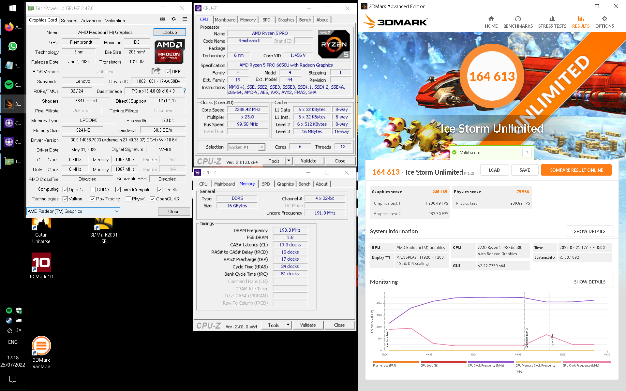Click the Bus Interface question mark in GPU-Z

point(185,91)
